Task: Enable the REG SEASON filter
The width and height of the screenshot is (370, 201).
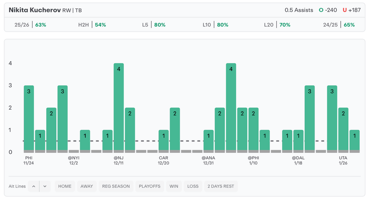Action: point(116,186)
